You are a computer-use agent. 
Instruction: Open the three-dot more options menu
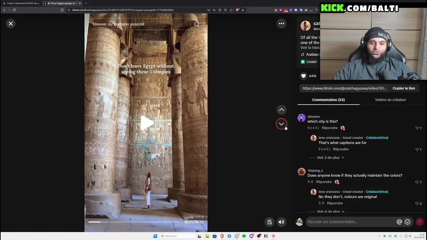tap(282, 23)
